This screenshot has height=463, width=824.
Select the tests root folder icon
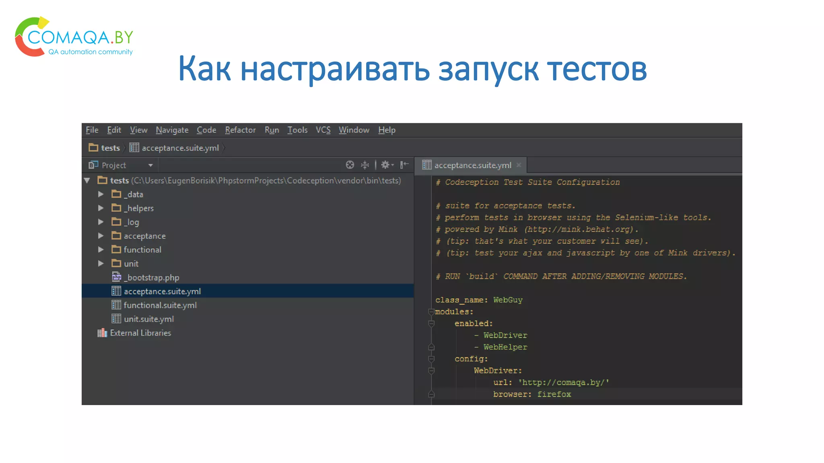coord(103,180)
